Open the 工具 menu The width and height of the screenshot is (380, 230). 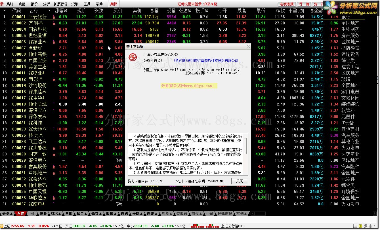pyautogui.click(x=87, y=4)
